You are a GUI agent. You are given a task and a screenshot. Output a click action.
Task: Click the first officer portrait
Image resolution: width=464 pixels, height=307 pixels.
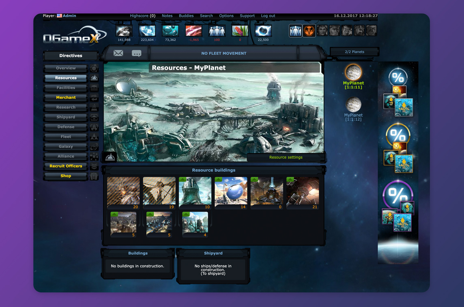322,30
